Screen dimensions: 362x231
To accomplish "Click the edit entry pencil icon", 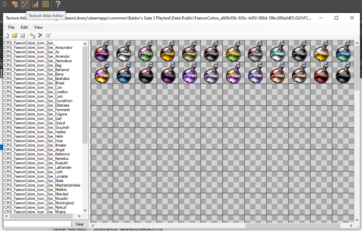I will pos(48,36).
